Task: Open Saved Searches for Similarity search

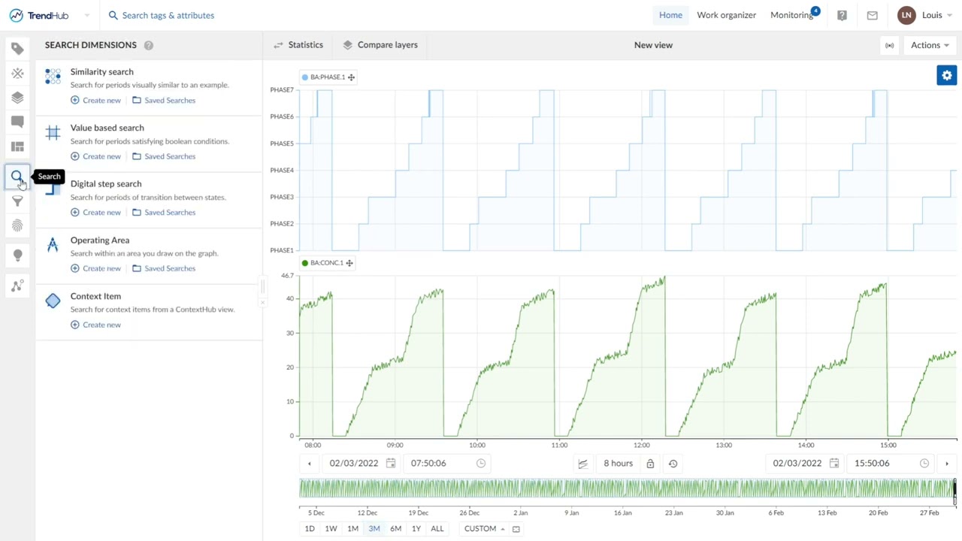Action: [x=164, y=101]
